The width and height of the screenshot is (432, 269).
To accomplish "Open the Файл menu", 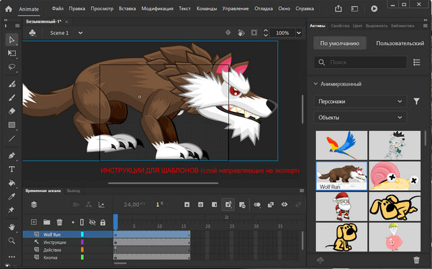I will point(57,9).
